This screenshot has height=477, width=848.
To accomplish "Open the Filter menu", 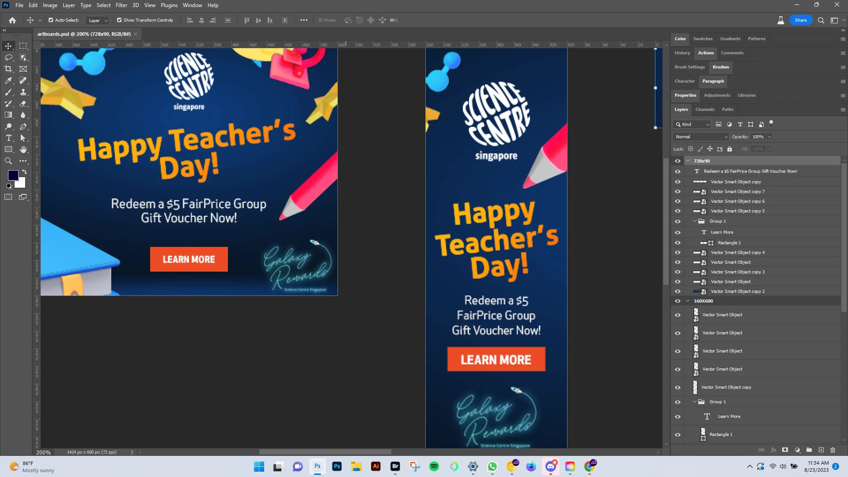I will (121, 5).
